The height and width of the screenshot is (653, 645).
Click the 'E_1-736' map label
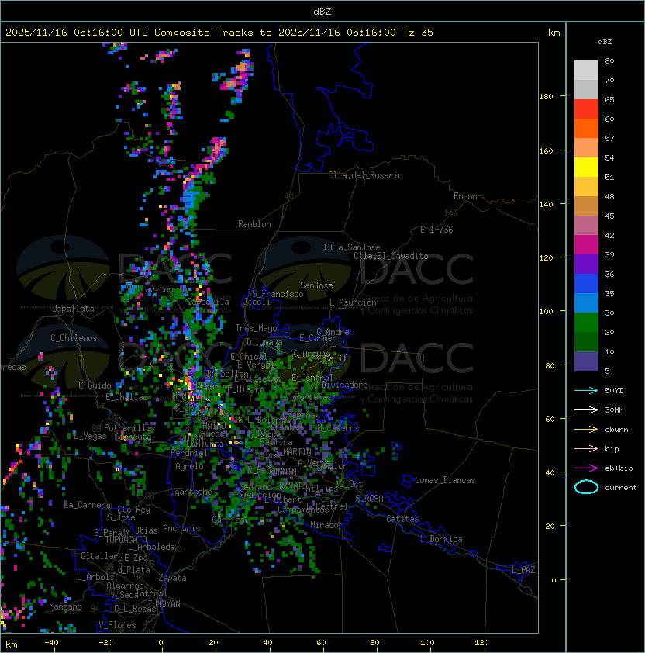436,230
